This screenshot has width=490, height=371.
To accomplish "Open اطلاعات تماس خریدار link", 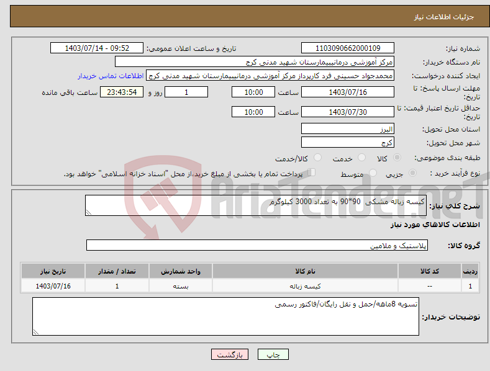I will [x=111, y=76].
